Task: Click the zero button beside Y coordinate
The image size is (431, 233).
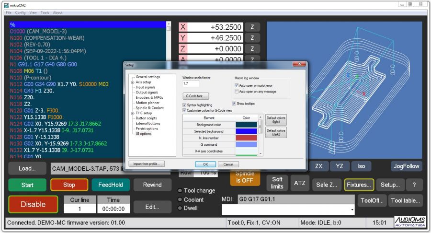Action: tap(252, 38)
